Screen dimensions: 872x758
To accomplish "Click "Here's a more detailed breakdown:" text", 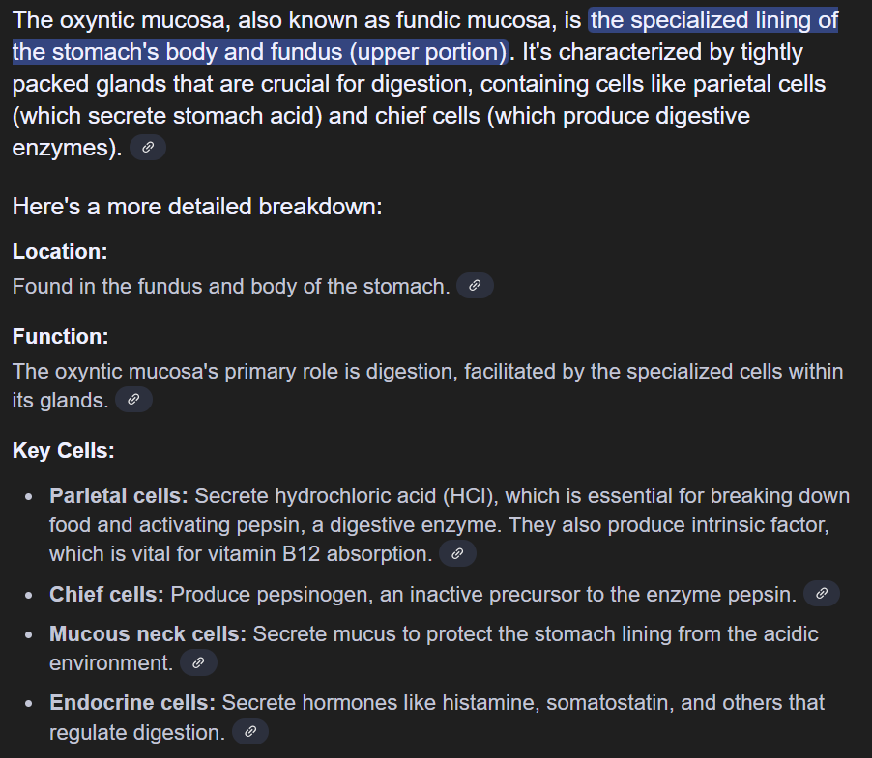I will [x=197, y=206].
